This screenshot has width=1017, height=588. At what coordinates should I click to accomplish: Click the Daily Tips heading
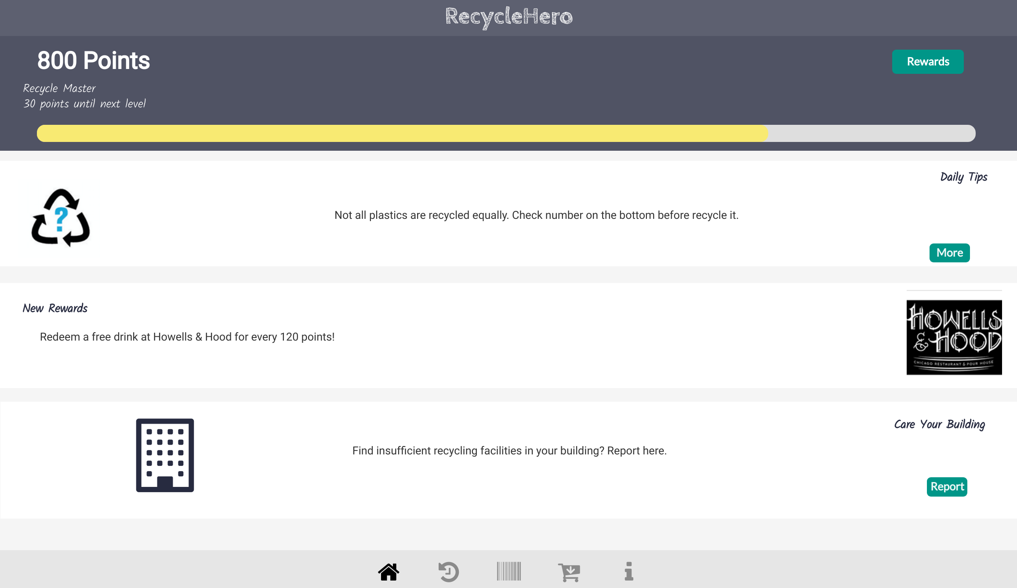tap(963, 177)
